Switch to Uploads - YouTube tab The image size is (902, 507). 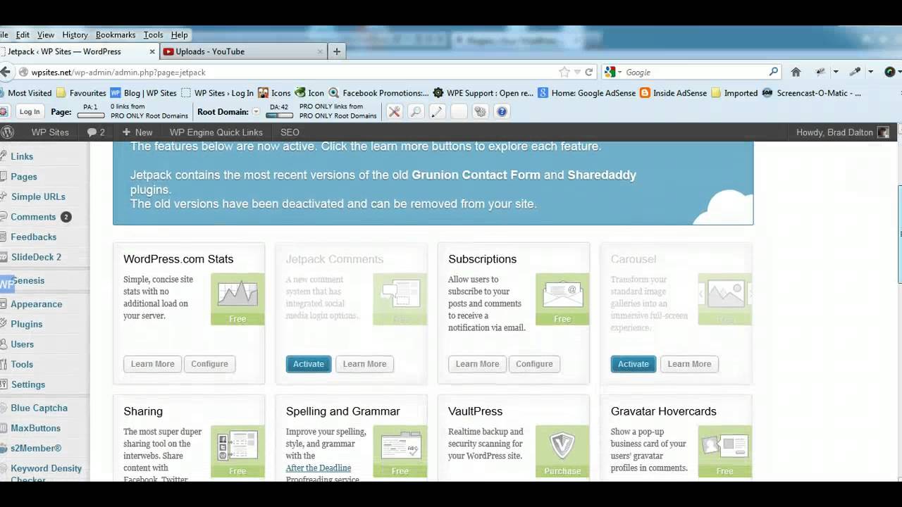[243, 51]
